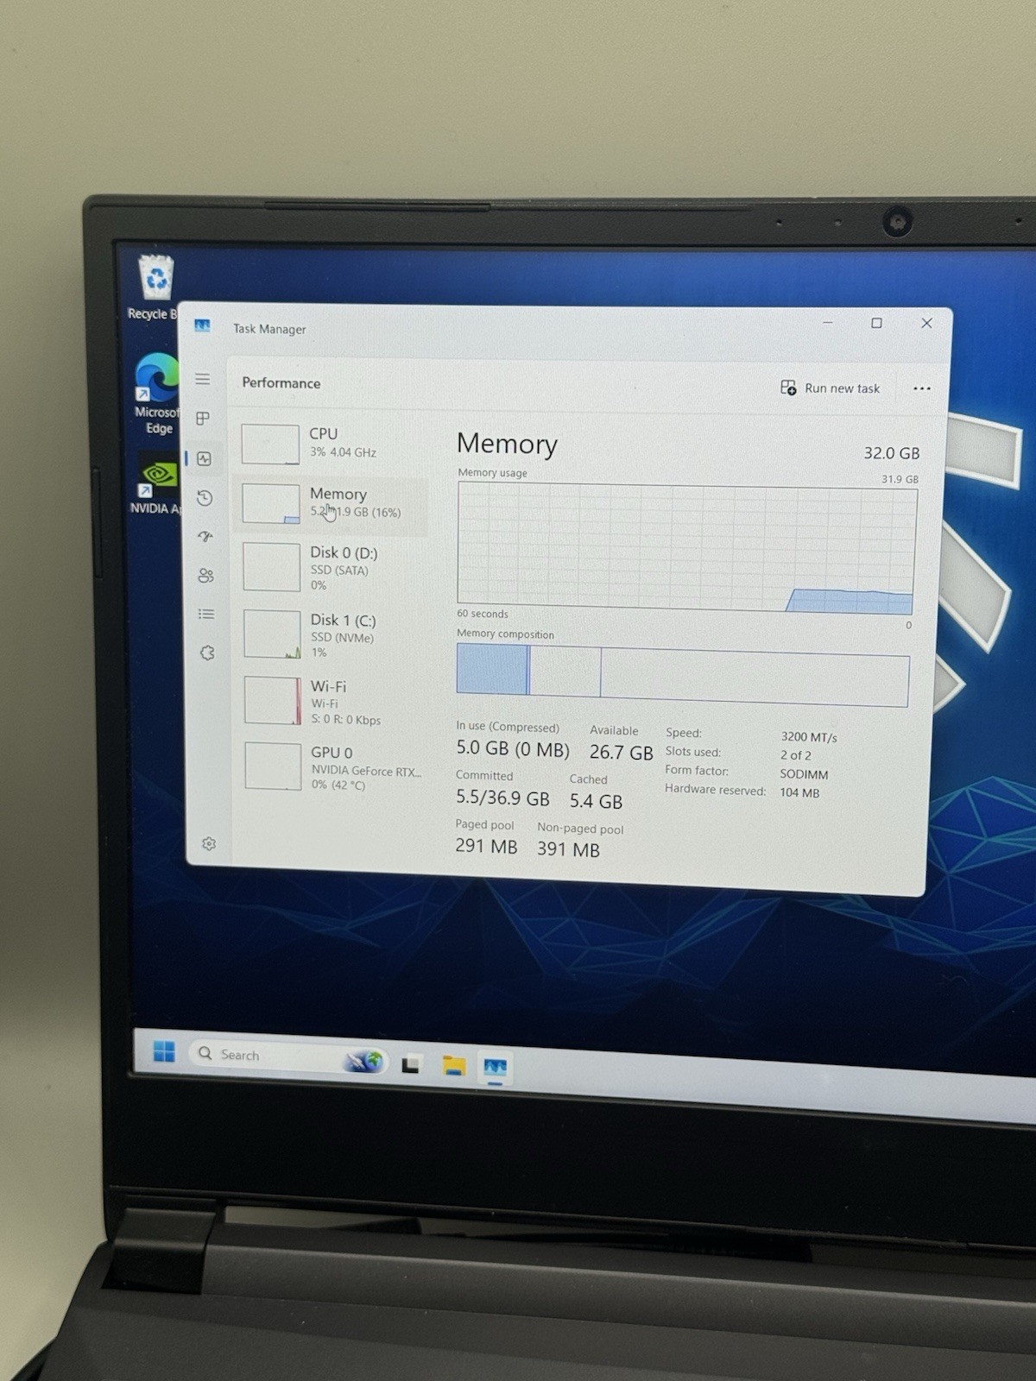The width and height of the screenshot is (1036, 1381).
Task: Open File Explorer from the taskbar
Action: [454, 1066]
